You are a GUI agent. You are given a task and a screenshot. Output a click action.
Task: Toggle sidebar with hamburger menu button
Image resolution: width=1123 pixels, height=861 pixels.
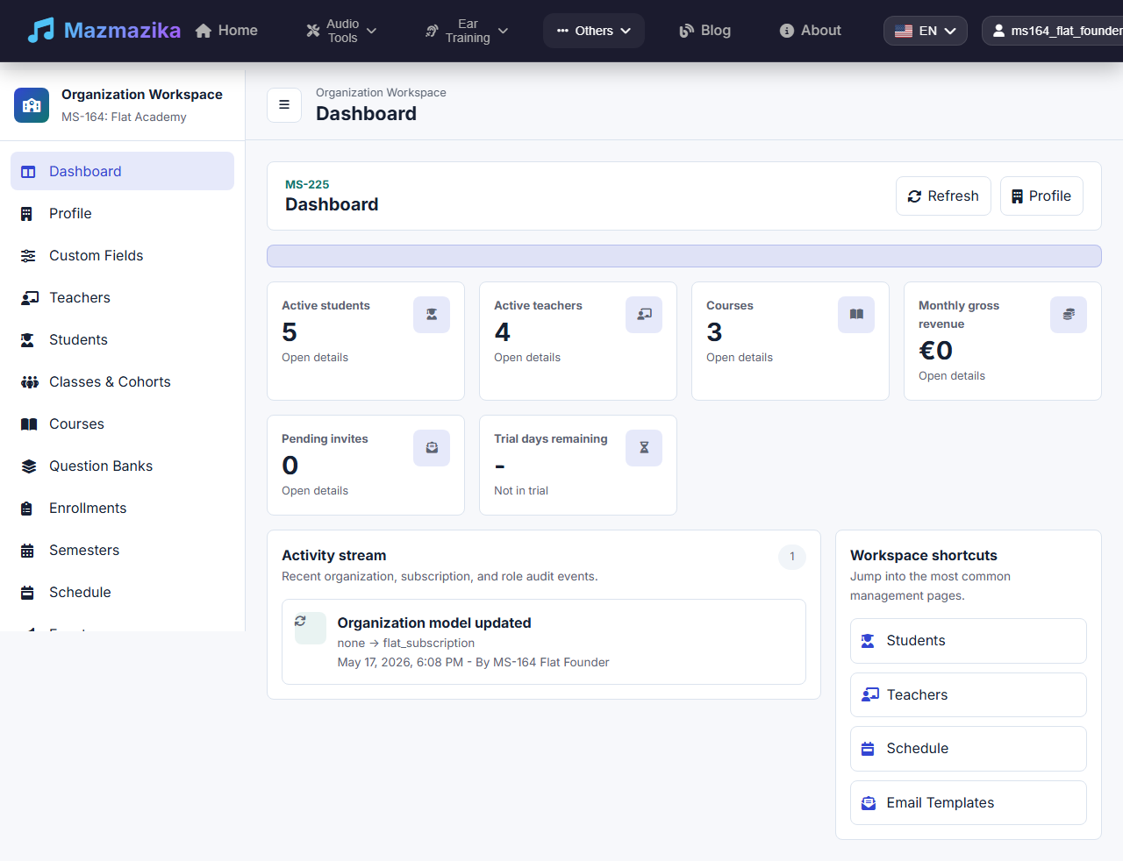(284, 105)
